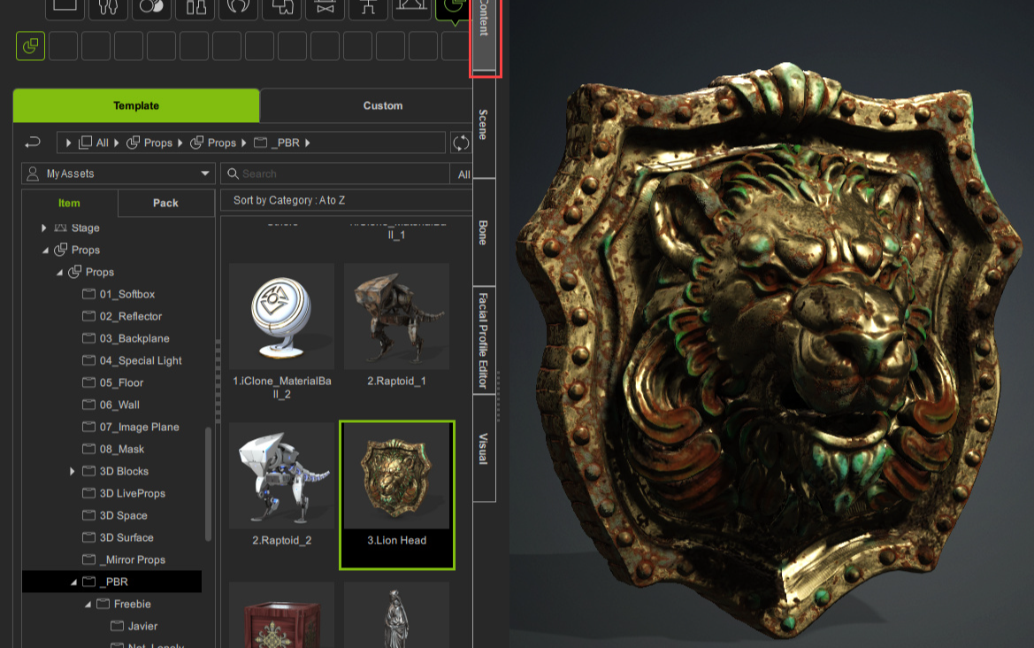Collapse the _PBR folder in tree

tap(74, 582)
